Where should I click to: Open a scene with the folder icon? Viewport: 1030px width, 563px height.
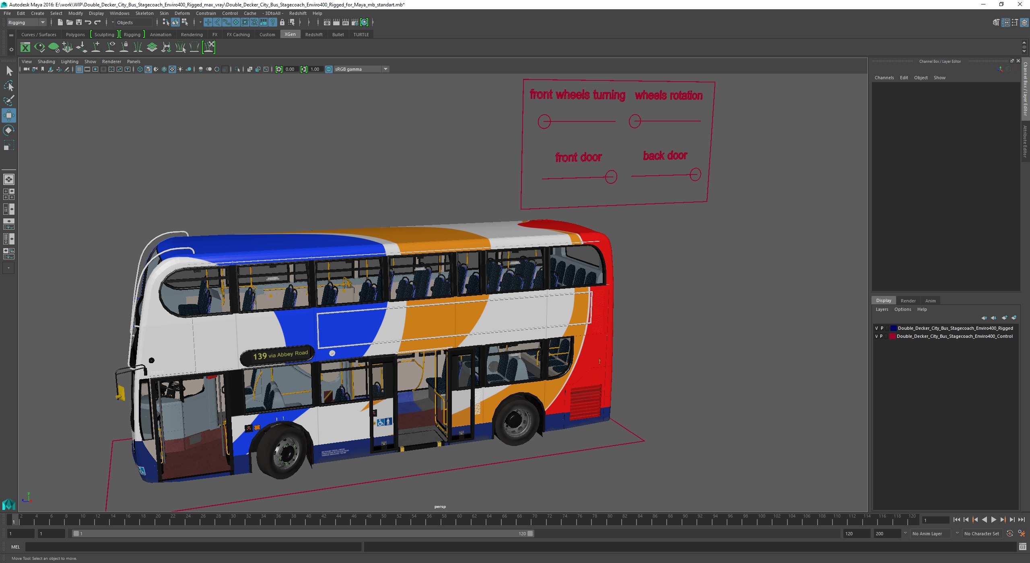point(70,23)
